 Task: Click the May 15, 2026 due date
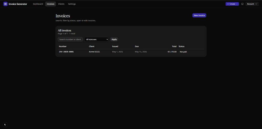(141, 52)
